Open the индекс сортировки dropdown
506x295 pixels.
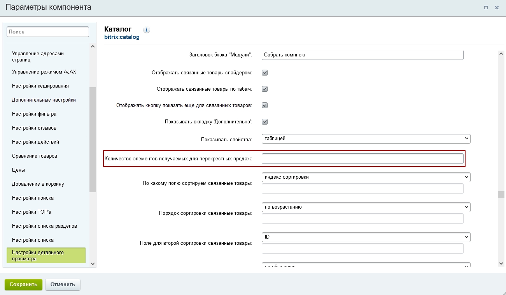pos(366,177)
